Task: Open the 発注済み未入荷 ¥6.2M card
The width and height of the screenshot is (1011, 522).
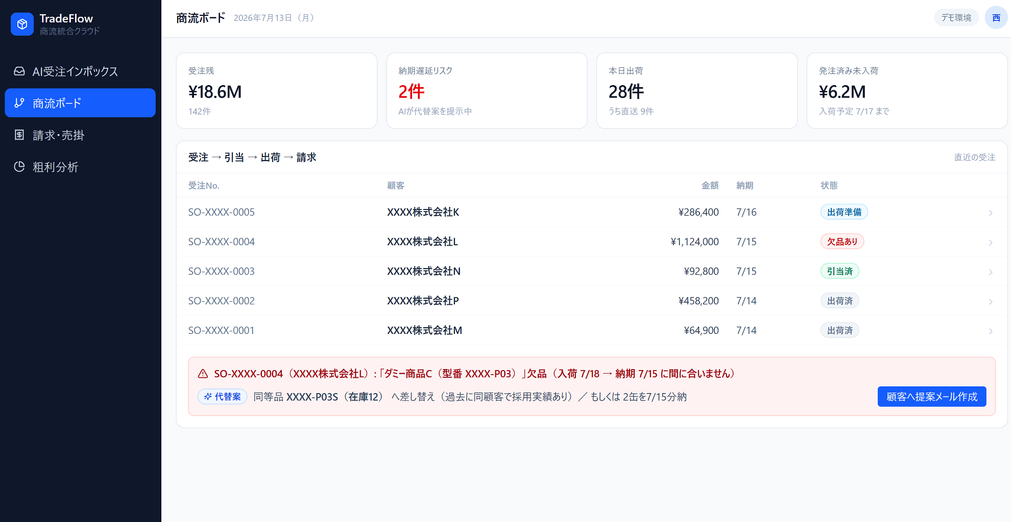Action: click(907, 91)
